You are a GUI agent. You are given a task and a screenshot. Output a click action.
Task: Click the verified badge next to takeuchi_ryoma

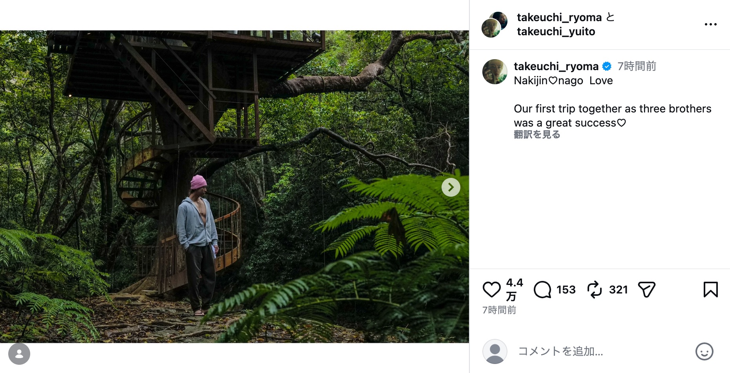tap(606, 67)
